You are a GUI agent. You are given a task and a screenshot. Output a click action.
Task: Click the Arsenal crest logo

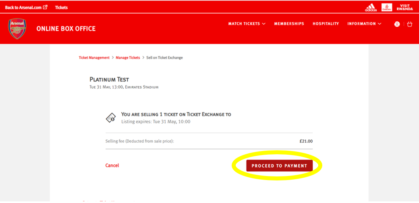click(x=17, y=29)
